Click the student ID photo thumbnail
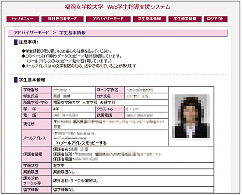This screenshot has width=242, height=195. pos(191,116)
